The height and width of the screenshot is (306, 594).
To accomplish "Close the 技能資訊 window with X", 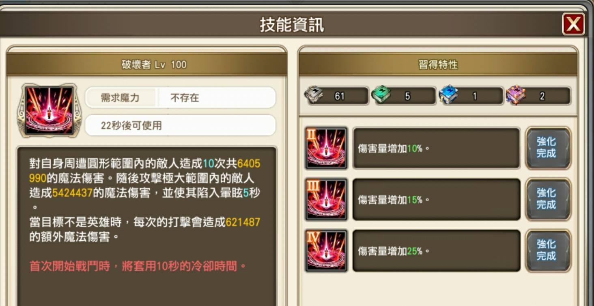I will [x=573, y=24].
